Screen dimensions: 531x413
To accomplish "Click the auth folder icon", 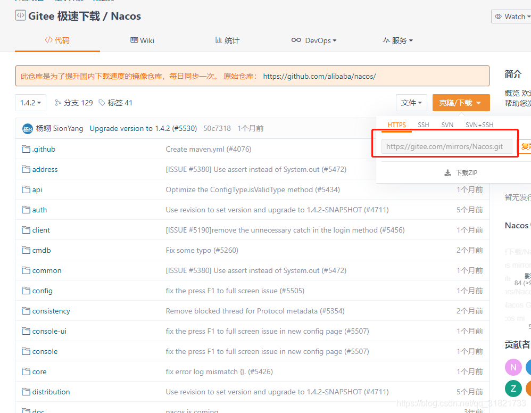I will click(26, 210).
